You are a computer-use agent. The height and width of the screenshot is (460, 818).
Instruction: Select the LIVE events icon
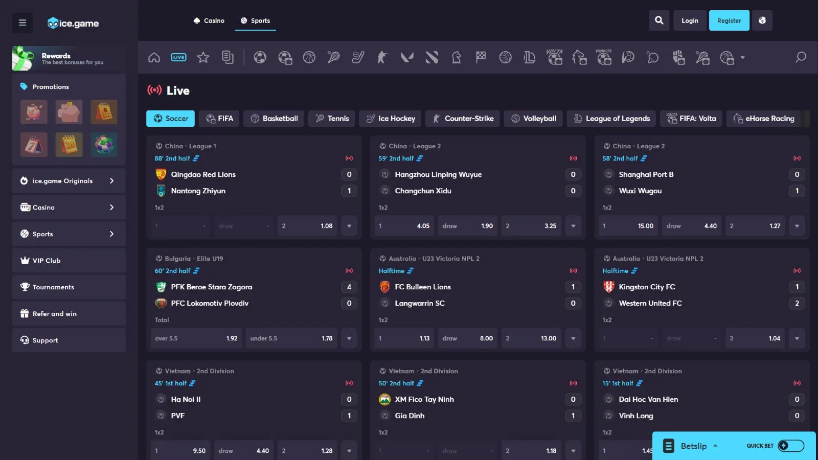178,57
